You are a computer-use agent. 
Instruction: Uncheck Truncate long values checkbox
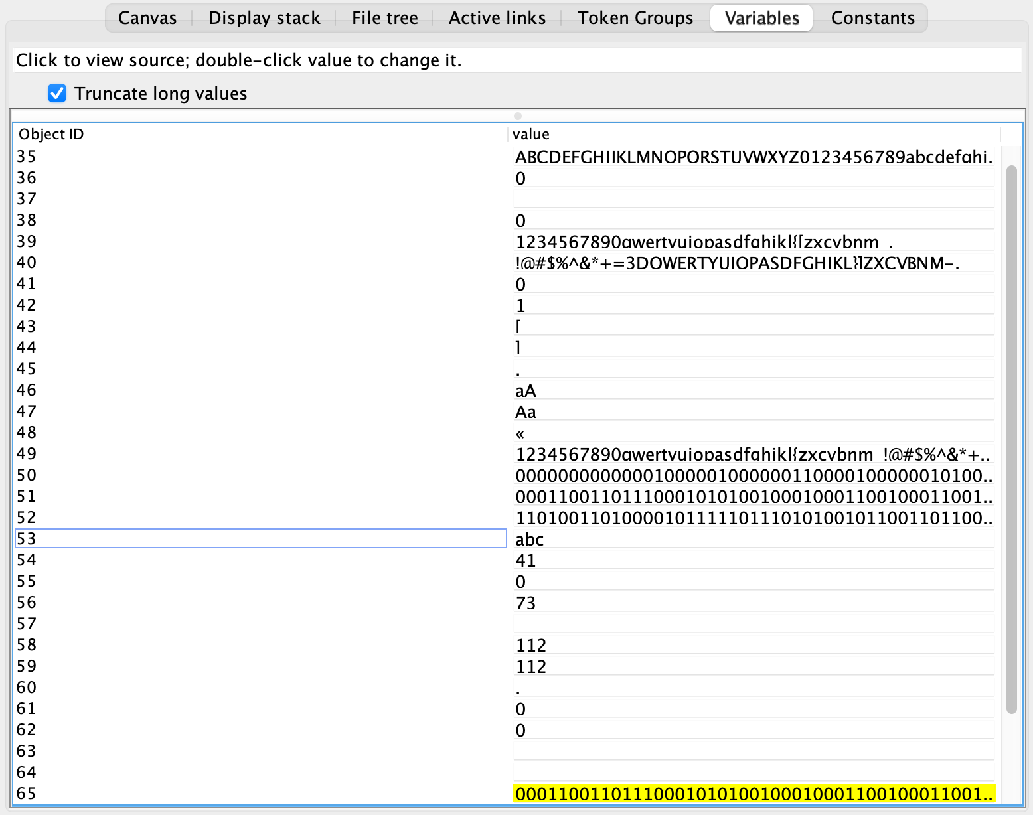pos(58,94)
